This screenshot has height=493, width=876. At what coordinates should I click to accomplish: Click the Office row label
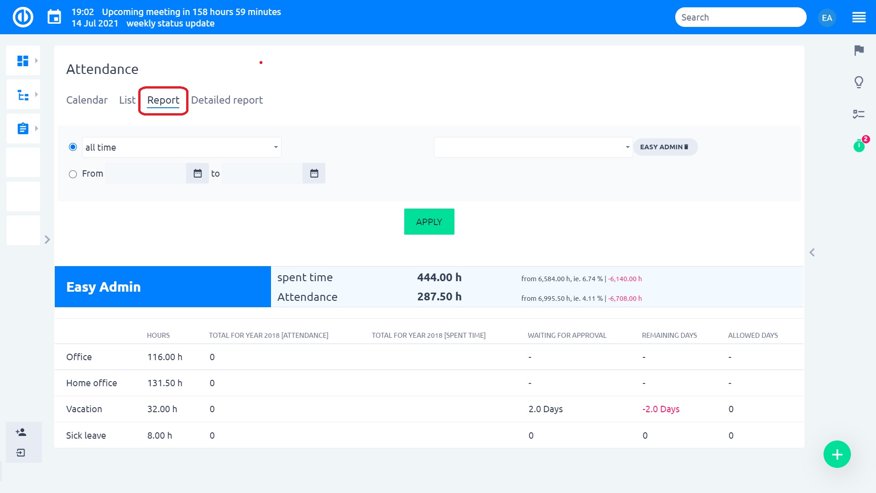[79, 357]
